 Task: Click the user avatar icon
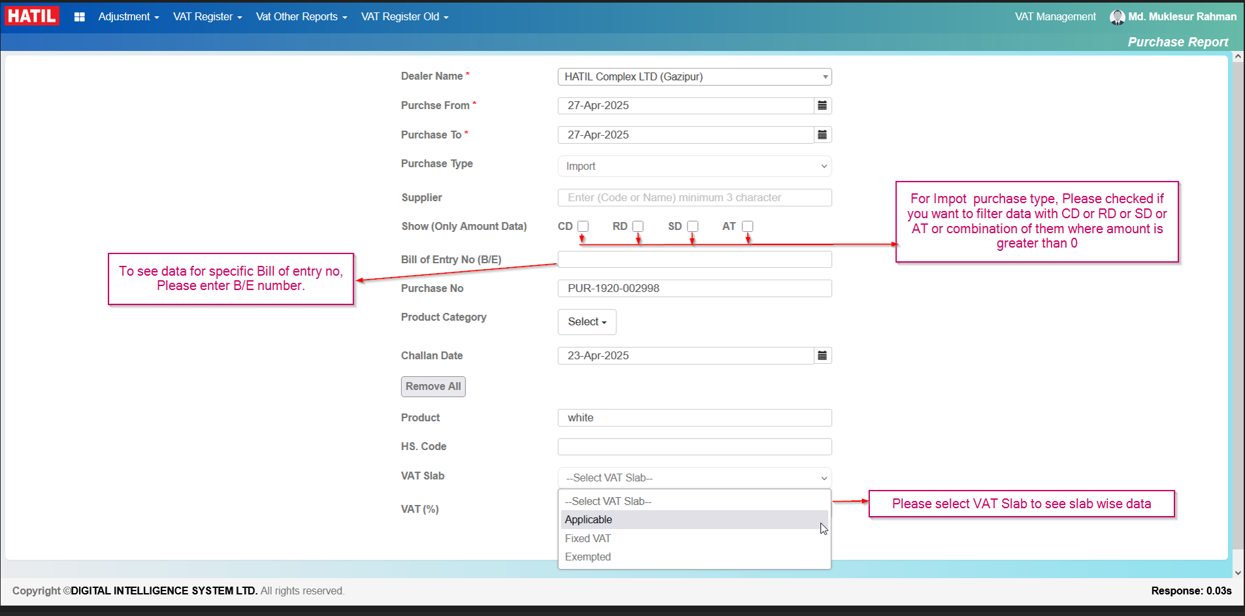pos(1117,17)
